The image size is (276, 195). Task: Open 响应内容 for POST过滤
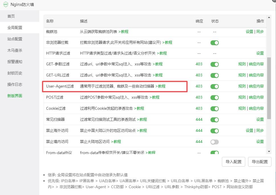tap(256, 97)
